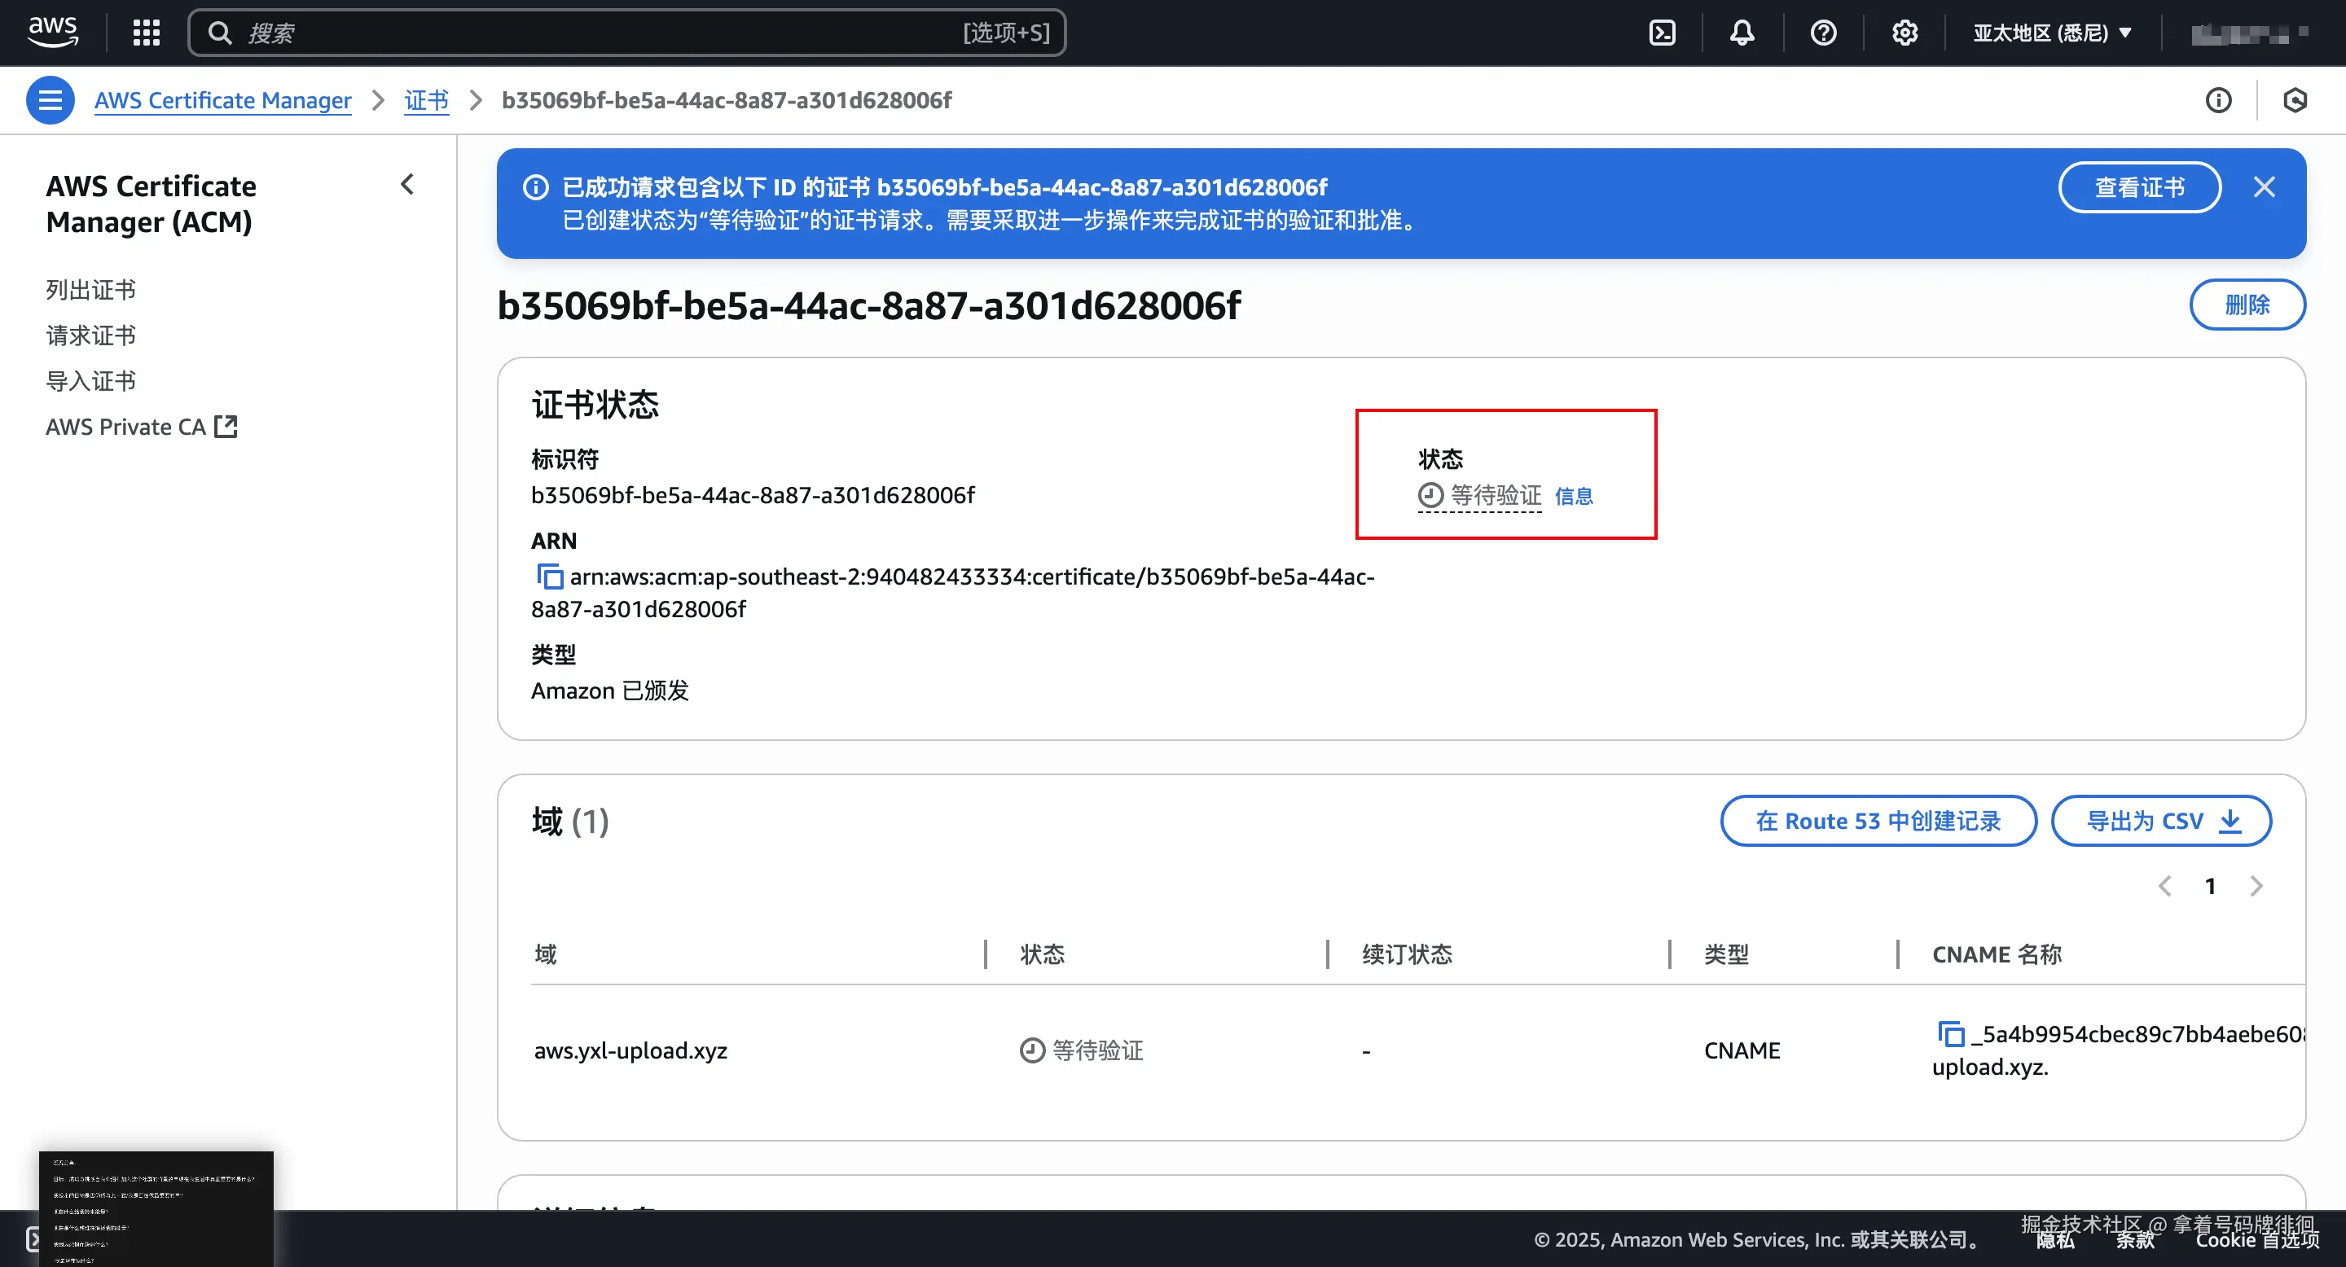Viewport: 2346px width, 1267px height.
Task: Open the 信息 link beside status
Action: coord(1573,496)
